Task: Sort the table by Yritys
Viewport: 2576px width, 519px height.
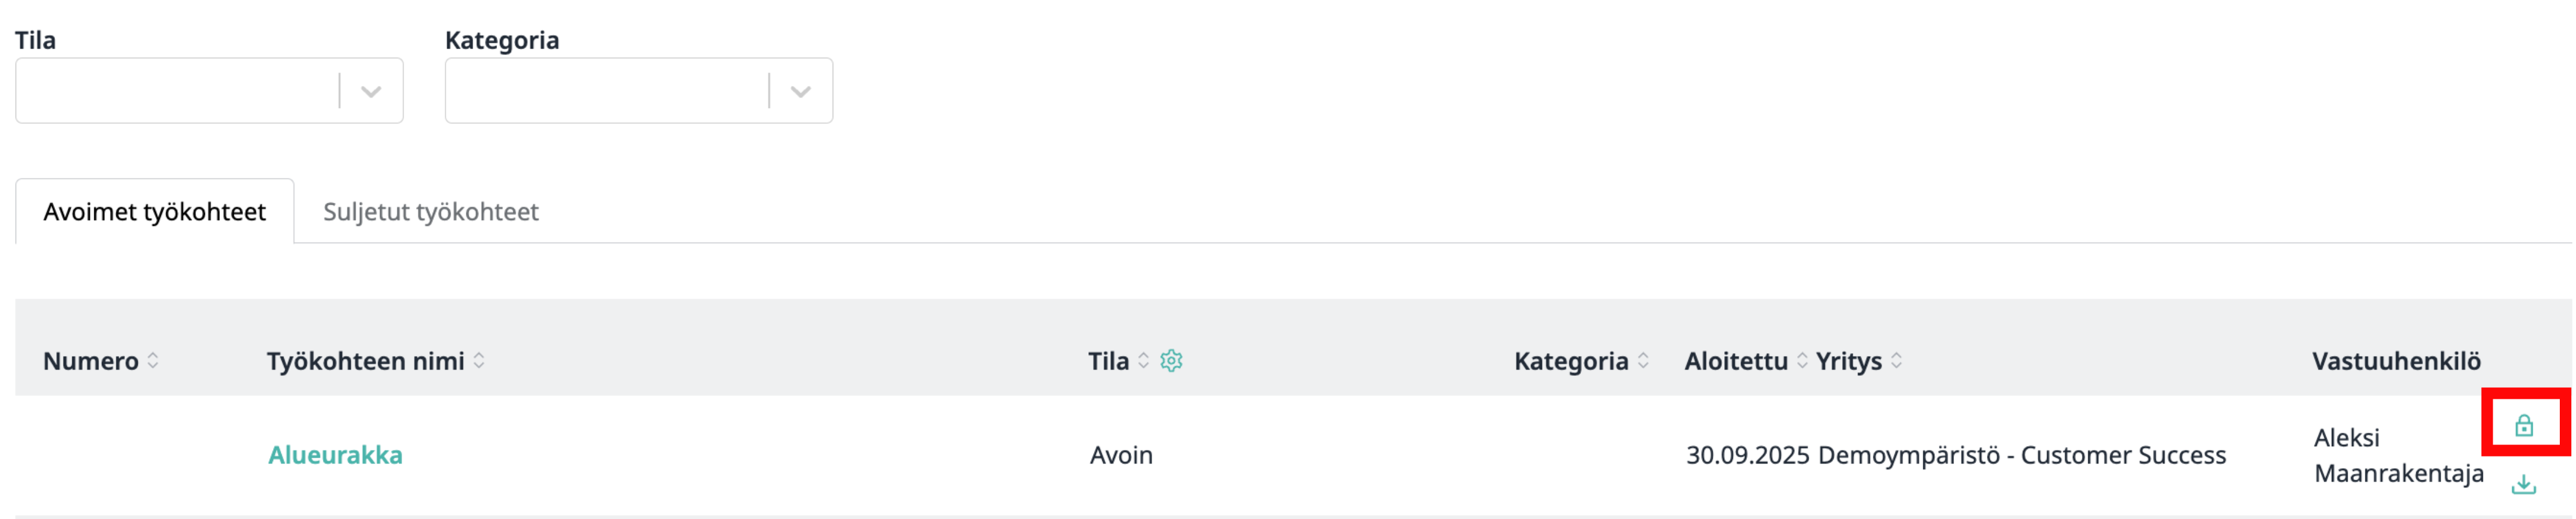Action: point(1896,361)
